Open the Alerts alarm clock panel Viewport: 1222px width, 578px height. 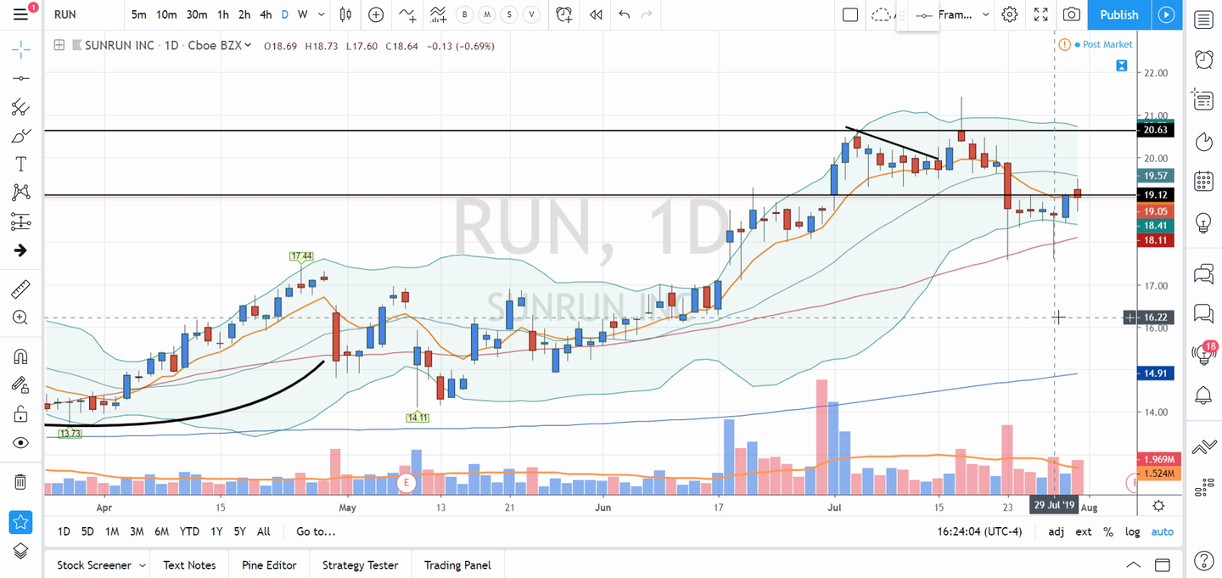pos(1202,59)
